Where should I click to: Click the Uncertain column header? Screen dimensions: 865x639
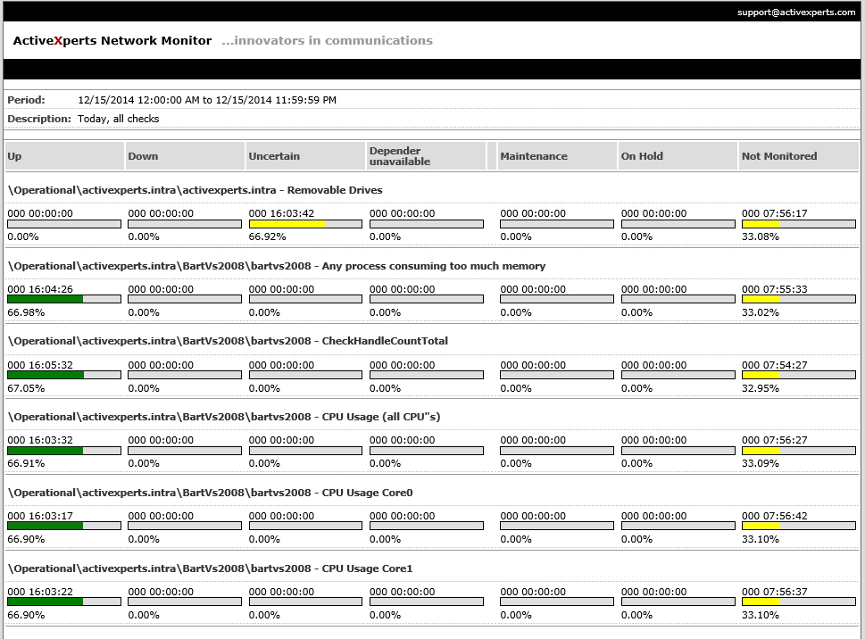274,156
